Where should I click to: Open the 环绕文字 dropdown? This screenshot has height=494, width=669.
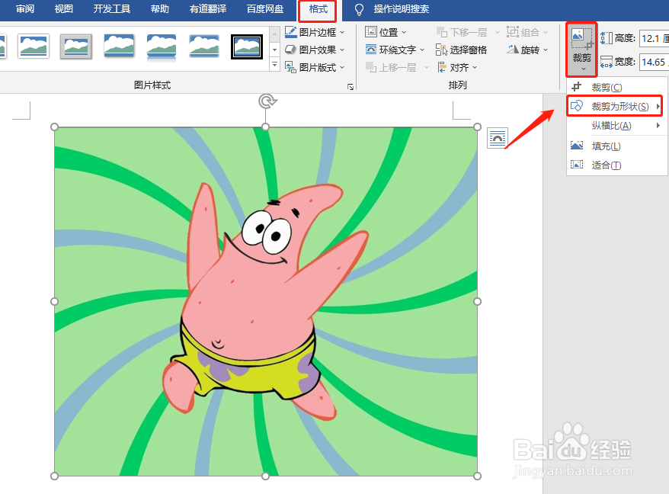[x=395, y=50]
